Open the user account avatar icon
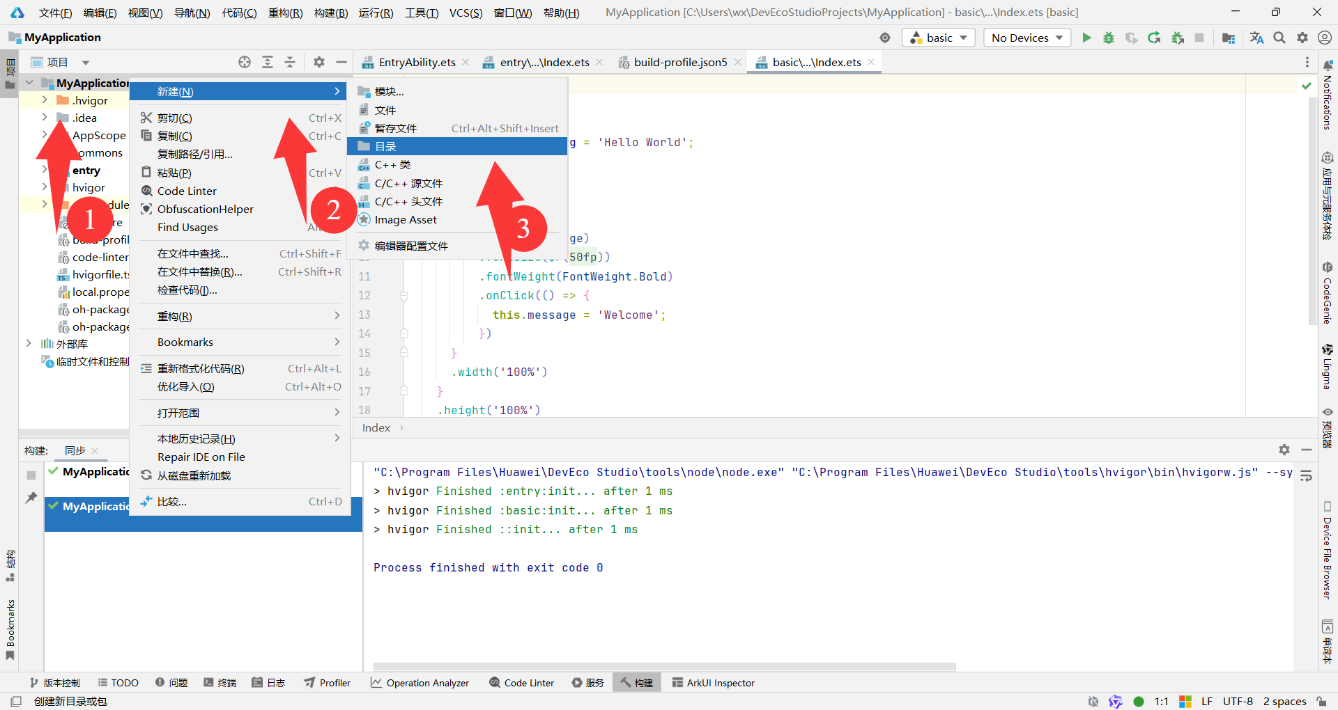 coord(1325,38)
